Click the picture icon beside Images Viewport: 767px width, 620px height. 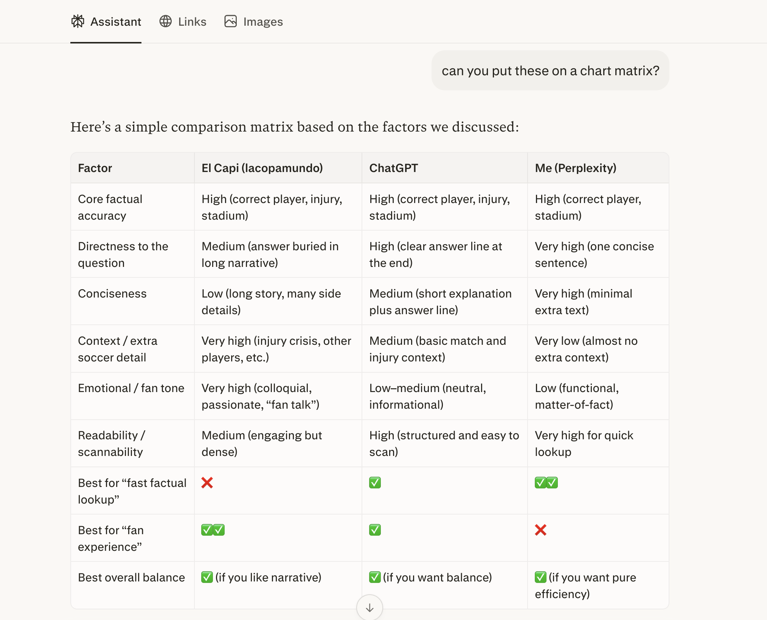coord(230,22)
